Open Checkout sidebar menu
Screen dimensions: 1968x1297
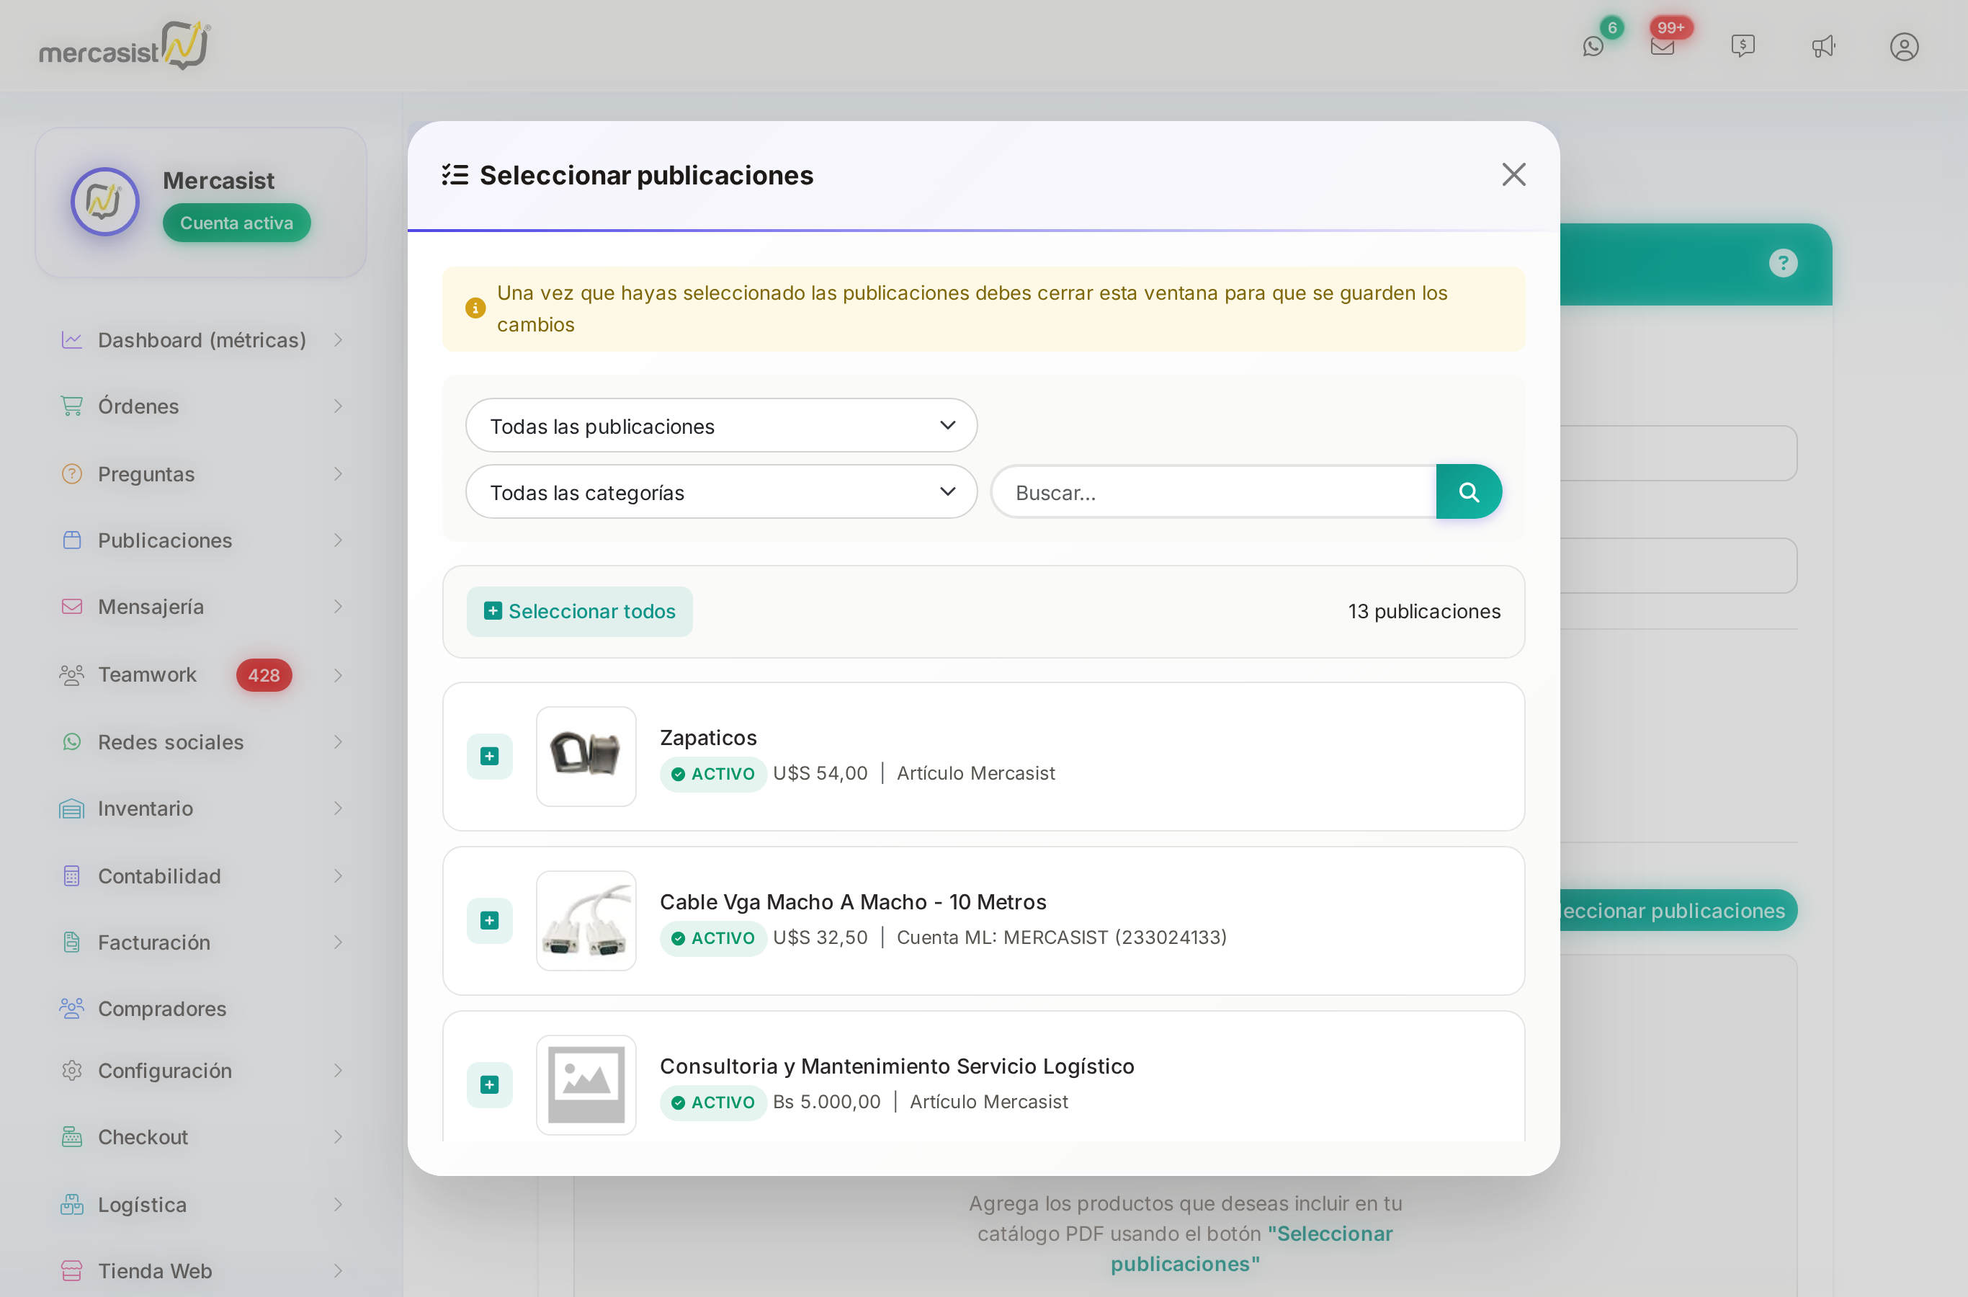click(201, 1137)
